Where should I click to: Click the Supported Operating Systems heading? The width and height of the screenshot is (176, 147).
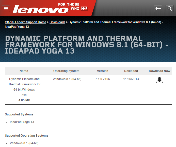(x=27, y=136)
